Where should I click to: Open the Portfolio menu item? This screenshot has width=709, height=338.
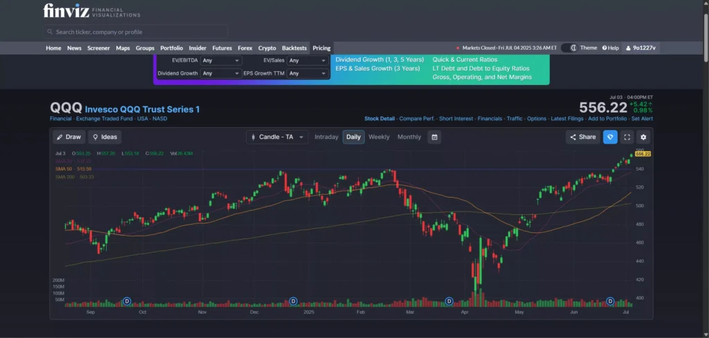(172, 48)
